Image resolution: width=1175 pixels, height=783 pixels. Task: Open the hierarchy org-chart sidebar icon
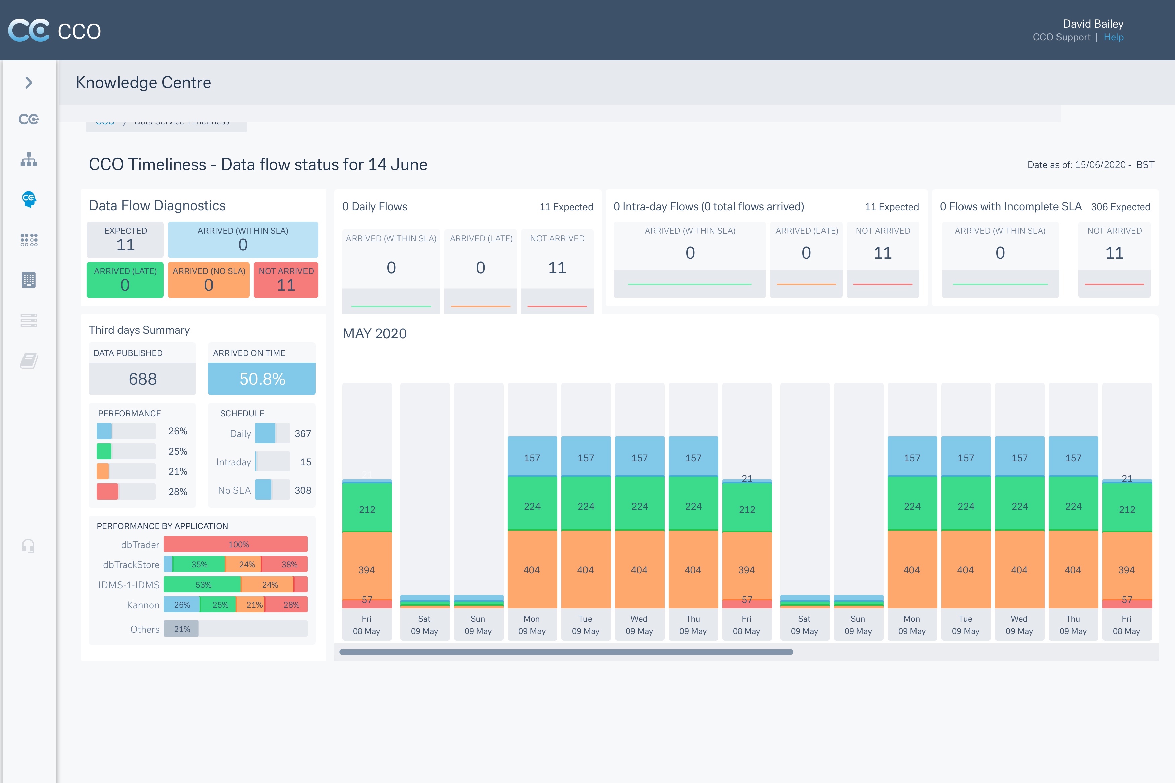[x=29, y=159]
